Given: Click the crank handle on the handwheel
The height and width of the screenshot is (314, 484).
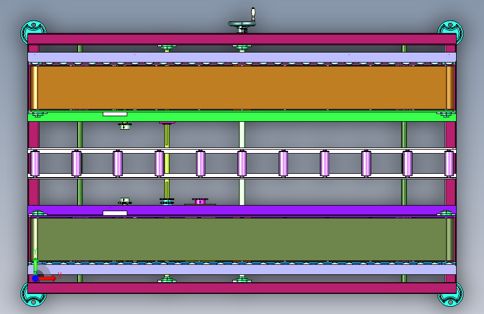Looking at the screenshot, I should tap(253, 14).
